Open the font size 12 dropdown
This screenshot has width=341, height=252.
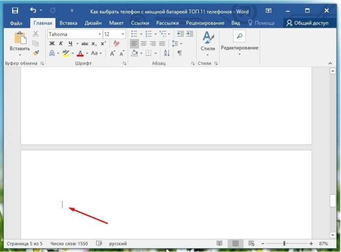coord(122,34)
